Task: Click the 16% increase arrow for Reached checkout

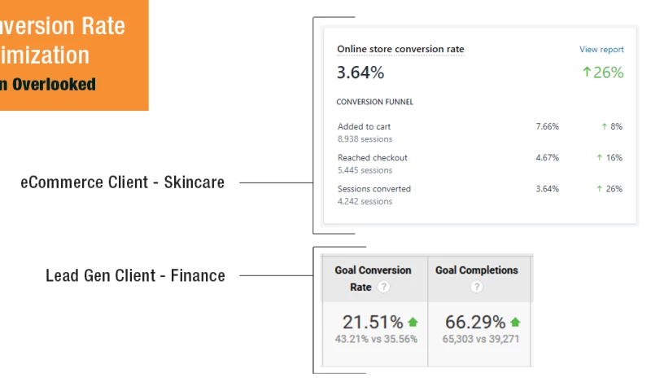Action: coord(600,158)
